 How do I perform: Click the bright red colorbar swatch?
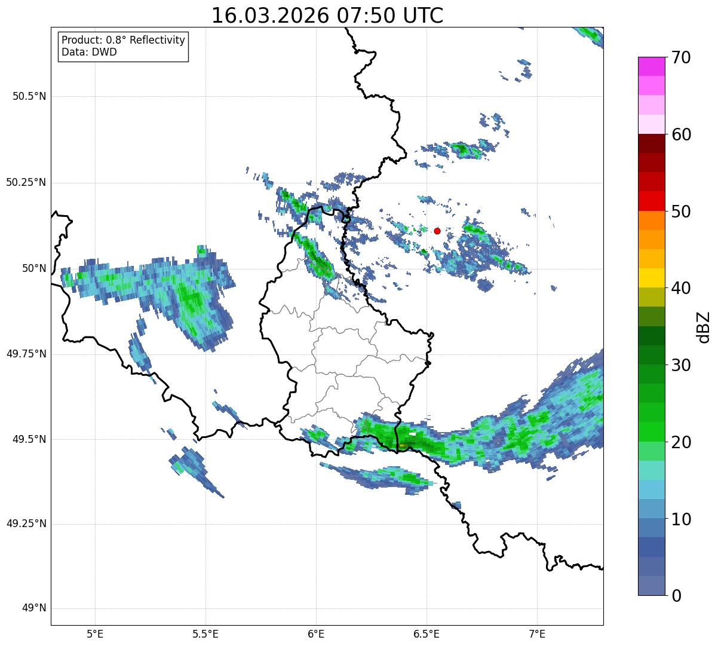coord(651,201)
